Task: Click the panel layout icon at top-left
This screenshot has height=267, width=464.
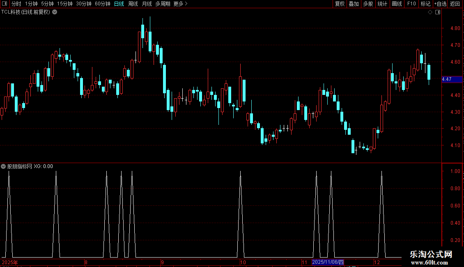Action: click(5, 4)
